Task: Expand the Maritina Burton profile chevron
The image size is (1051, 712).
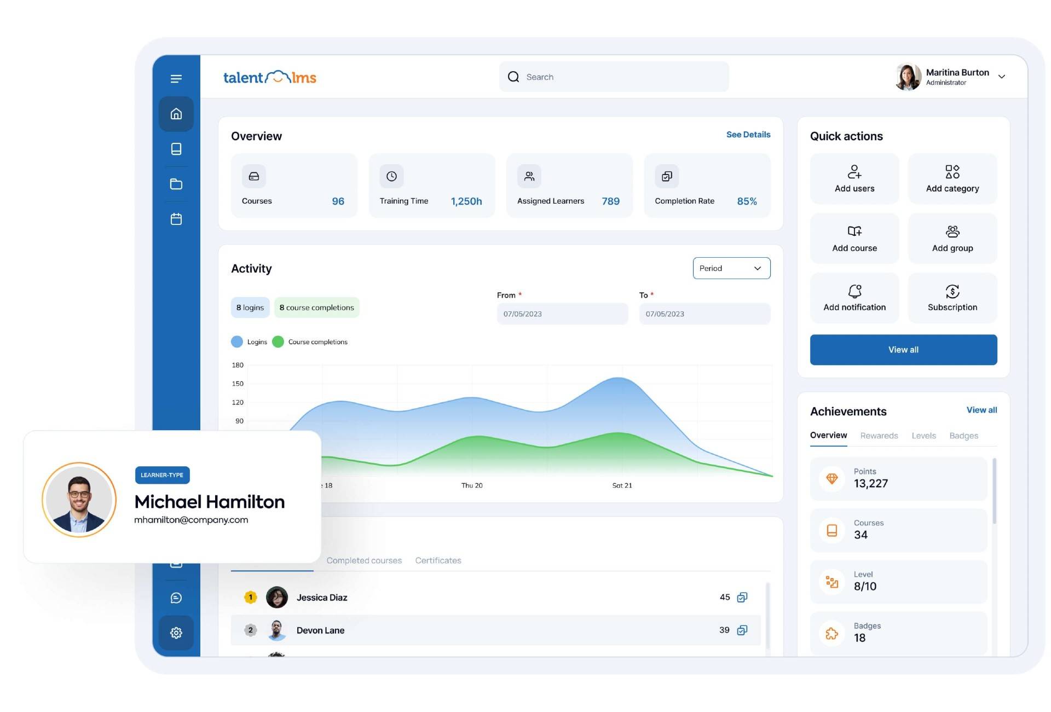Action: pos(1001,77)
